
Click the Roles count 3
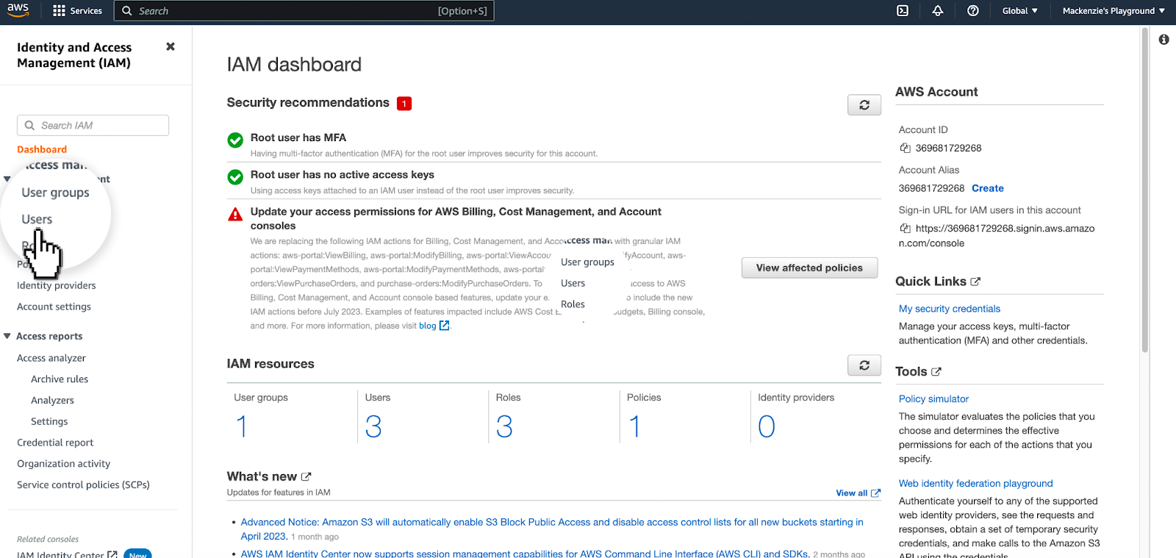504,426
